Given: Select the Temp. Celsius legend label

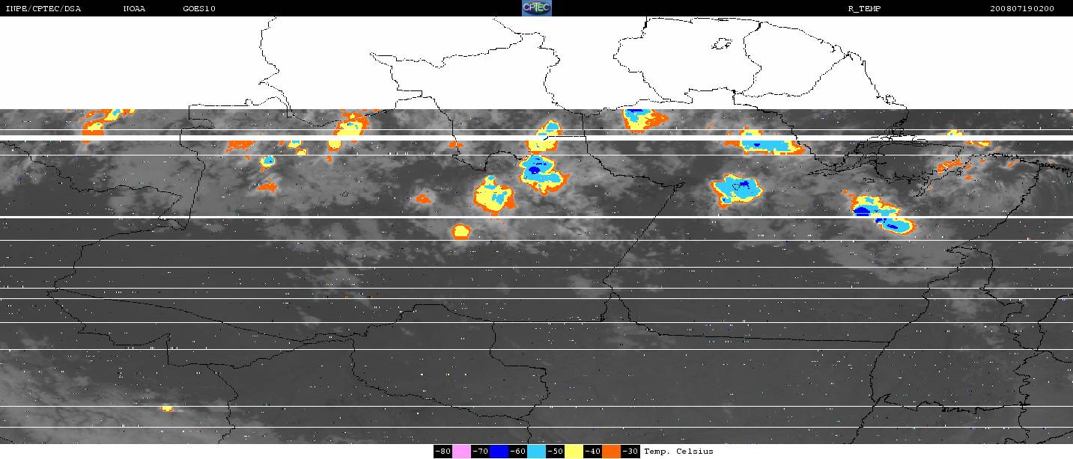Looking at the screenshot, I should tap(678, 452).
